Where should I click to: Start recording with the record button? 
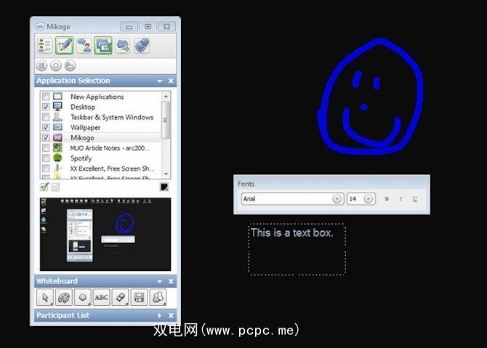click(56, 66)
